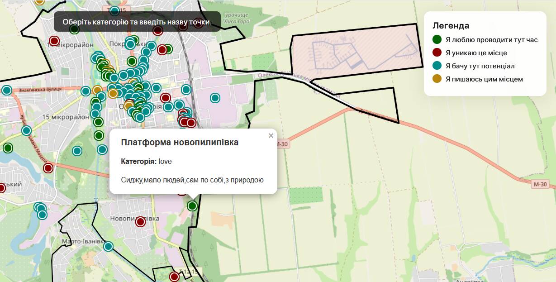The image size is (556, 282).
Task: Click the red marker on the Новопилипівка label
Action: [x=140, y=222]
